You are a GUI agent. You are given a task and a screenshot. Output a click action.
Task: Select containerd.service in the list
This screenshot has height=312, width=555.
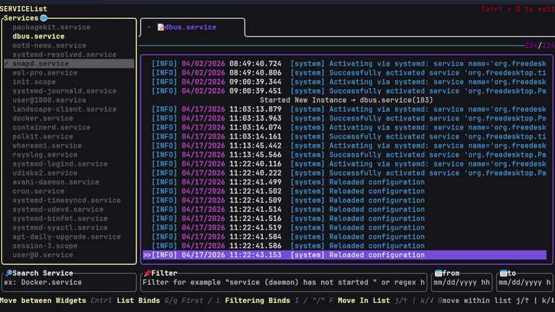[x=69, y=128]
